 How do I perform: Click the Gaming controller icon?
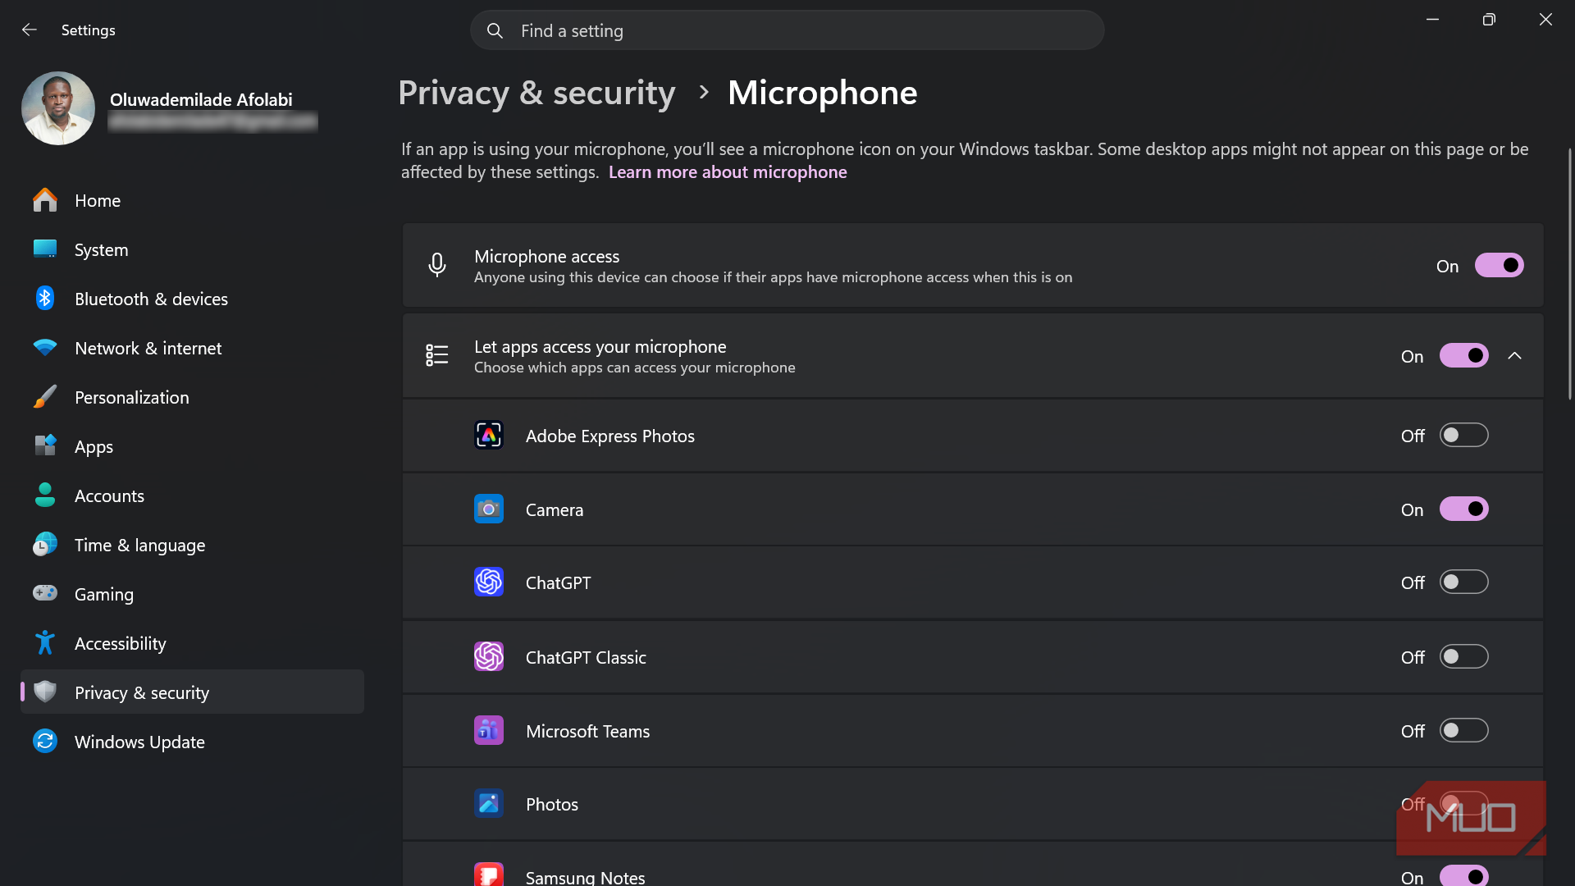(x=45, y=593)
